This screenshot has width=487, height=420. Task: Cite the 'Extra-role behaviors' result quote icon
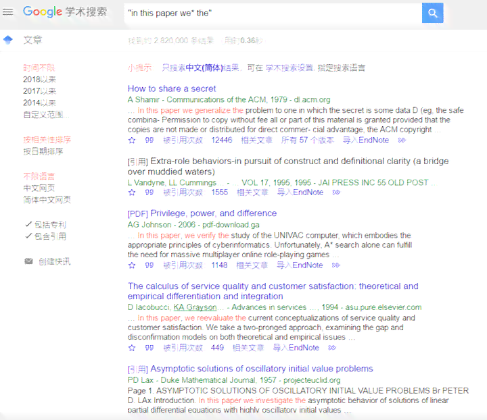pos(149,192)
